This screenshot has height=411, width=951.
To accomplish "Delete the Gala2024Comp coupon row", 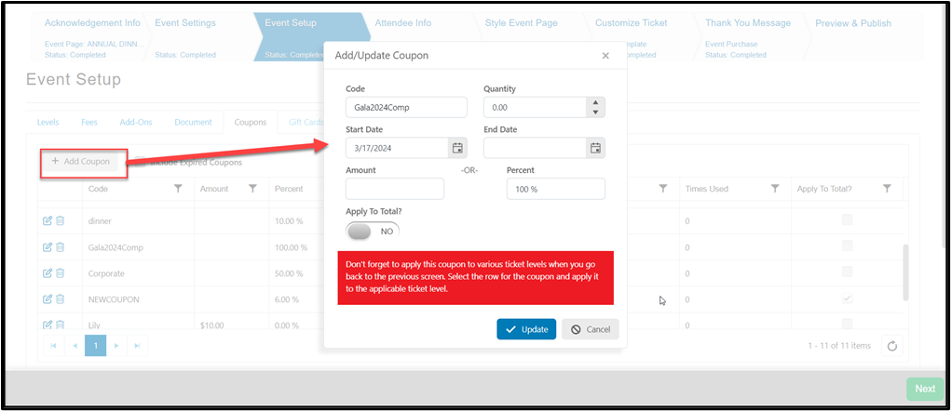I will (60, 247).
